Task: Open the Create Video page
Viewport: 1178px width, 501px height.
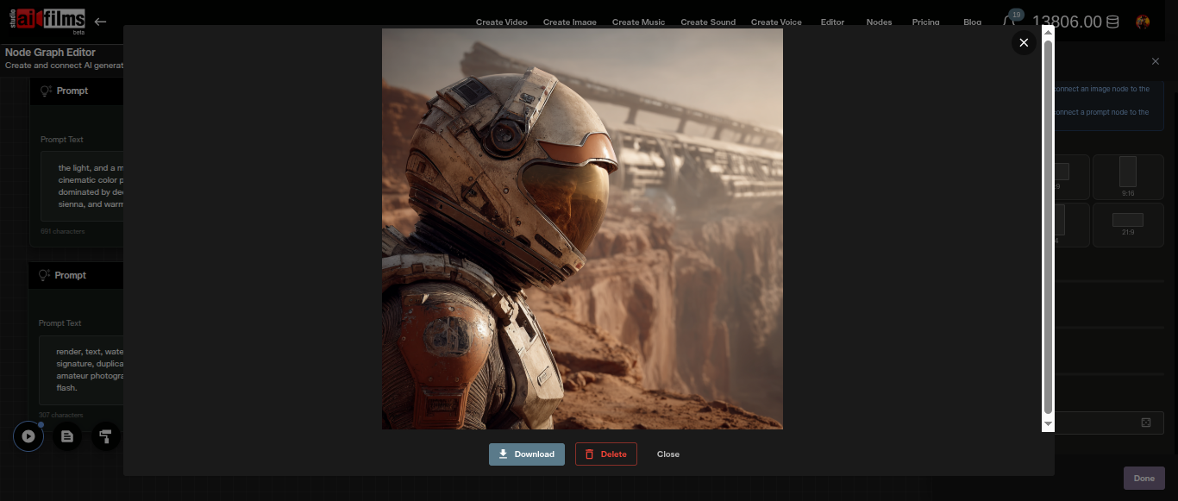Action: pos(501,22)
